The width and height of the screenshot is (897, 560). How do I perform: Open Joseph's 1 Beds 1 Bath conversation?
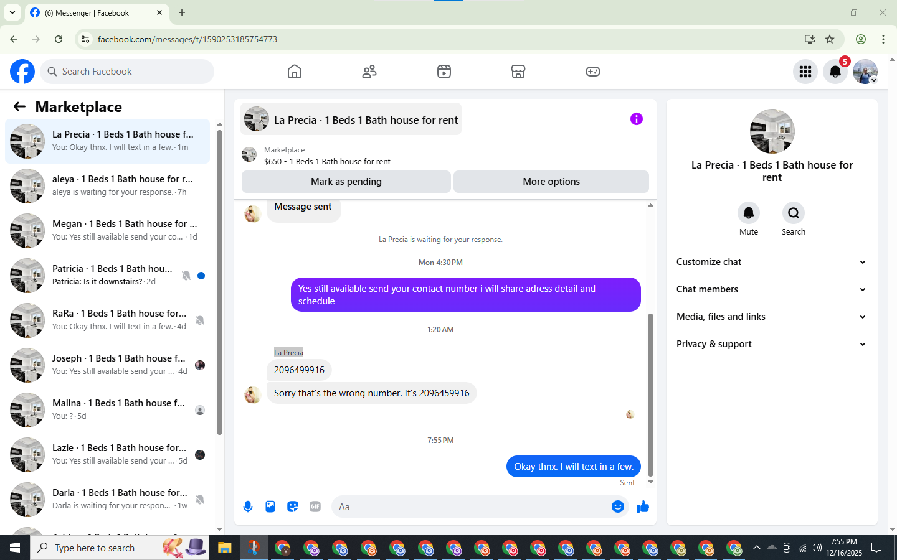tap(108, 365)
